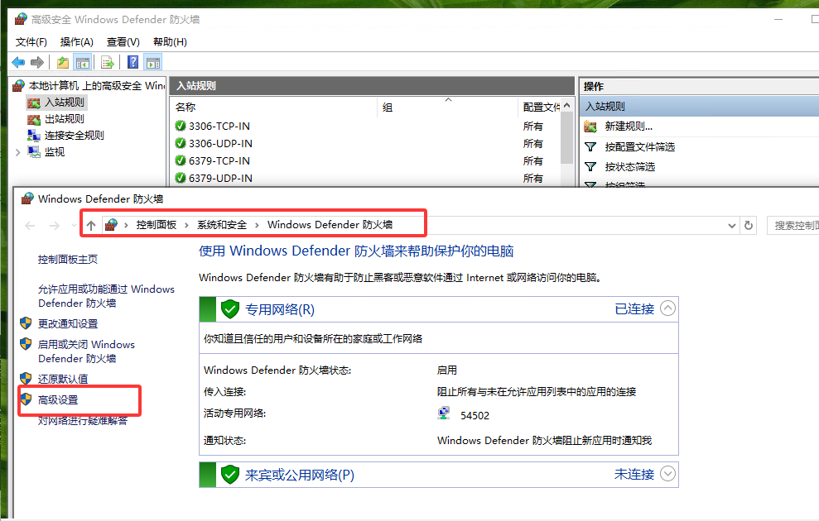Click the green check icon beside 6379-UDP-IN

click(x=181, y=178)
